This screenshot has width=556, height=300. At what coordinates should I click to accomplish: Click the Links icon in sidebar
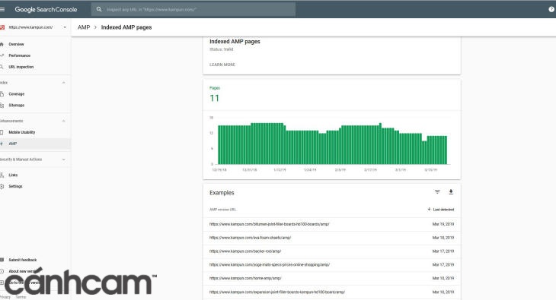coord(2,175)
